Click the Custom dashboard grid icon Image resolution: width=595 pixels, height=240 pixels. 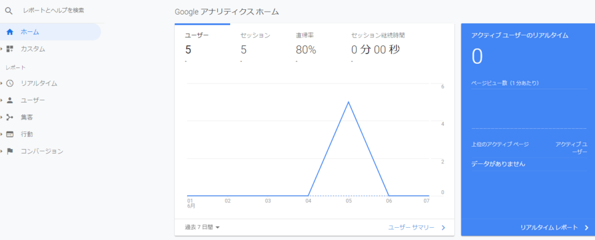click(x=10, y=49)
